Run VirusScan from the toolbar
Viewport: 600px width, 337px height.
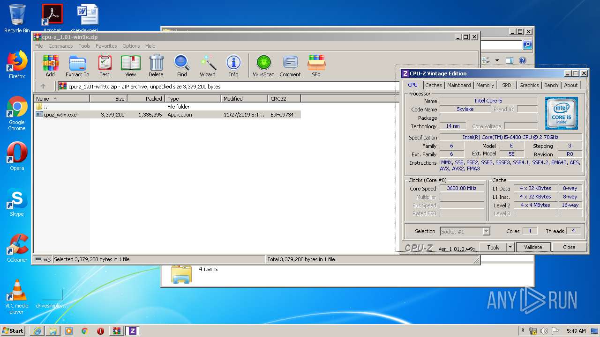[263, 66]
